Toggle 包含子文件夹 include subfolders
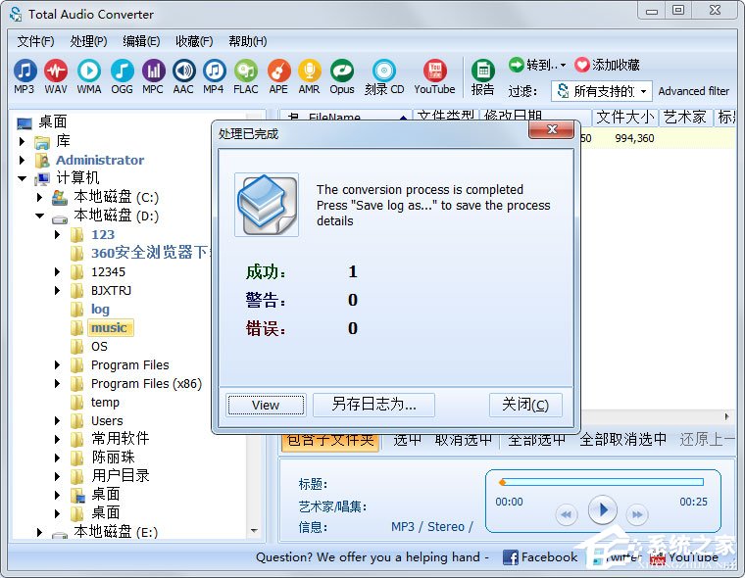Screen dimensions: 745x578 click(x=330, y=440)
